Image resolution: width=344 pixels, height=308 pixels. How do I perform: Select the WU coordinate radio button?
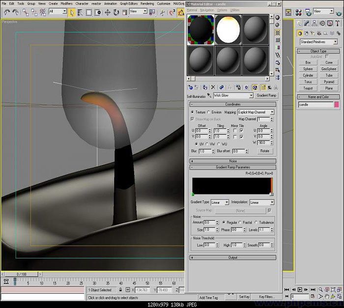[219, 144]
